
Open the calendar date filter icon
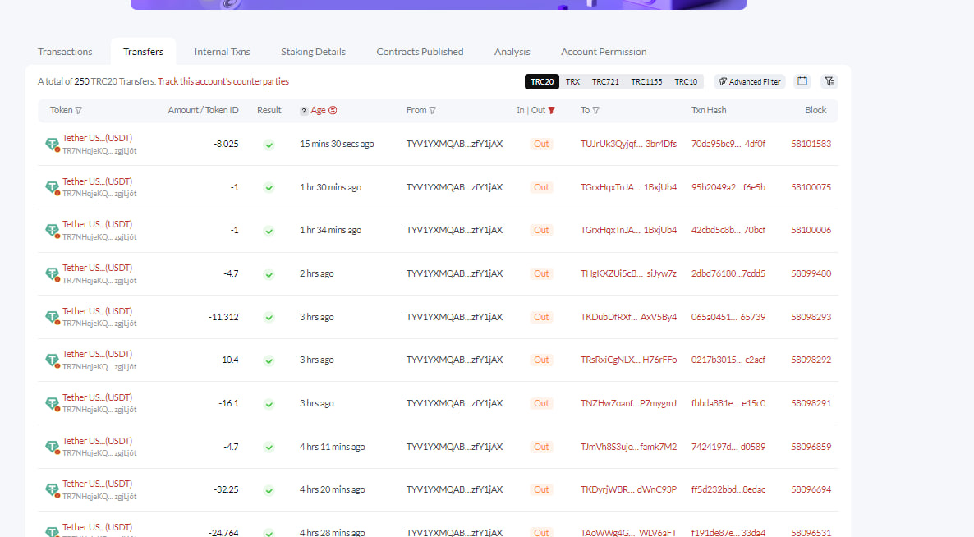coord(802,81)
